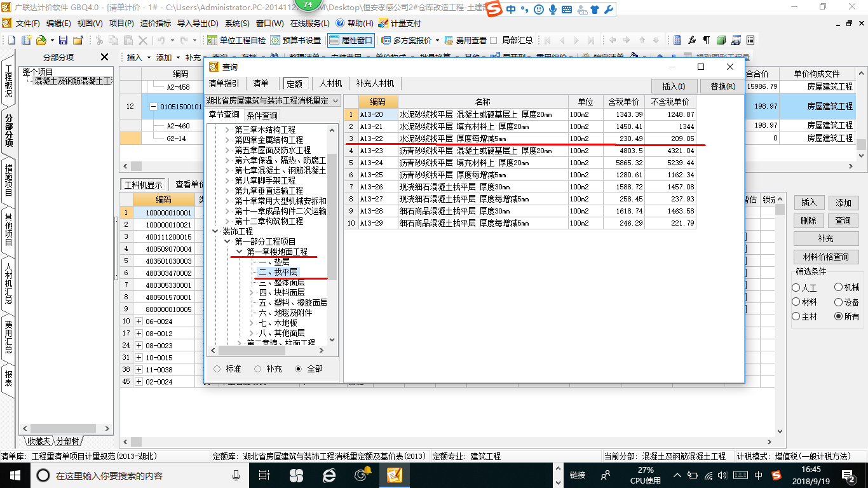Collapse the 第一章楼地面工程 tree node
Viewport: 868px width, 488px height.
click(239, 252)
